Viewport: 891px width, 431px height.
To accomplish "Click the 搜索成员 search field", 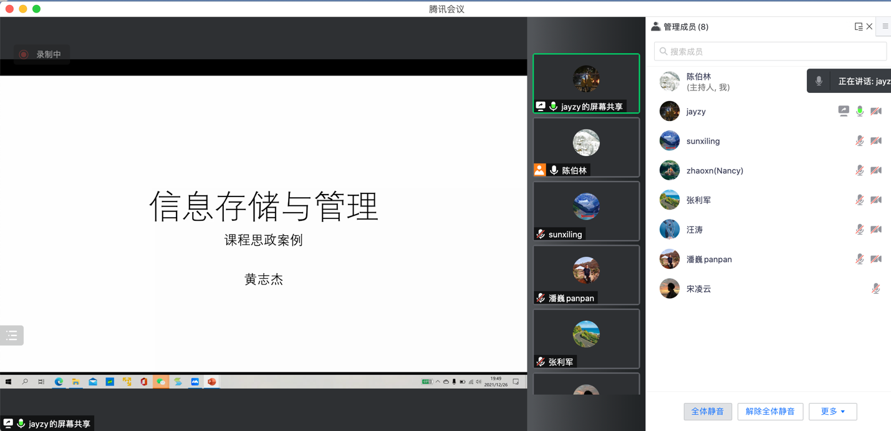I will (x=770, y=52).
